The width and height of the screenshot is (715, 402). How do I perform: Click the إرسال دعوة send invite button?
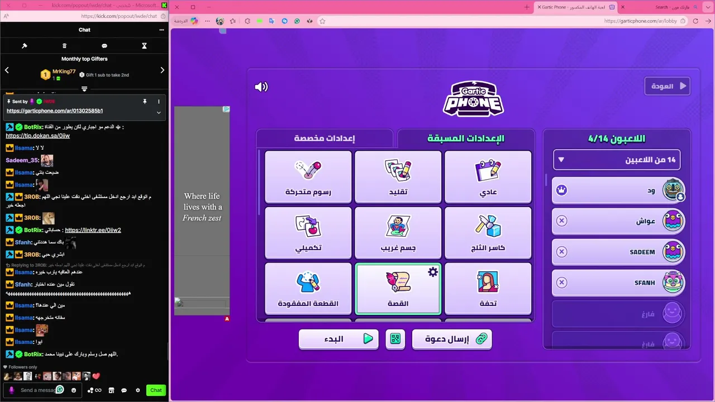tap(452, 338)
